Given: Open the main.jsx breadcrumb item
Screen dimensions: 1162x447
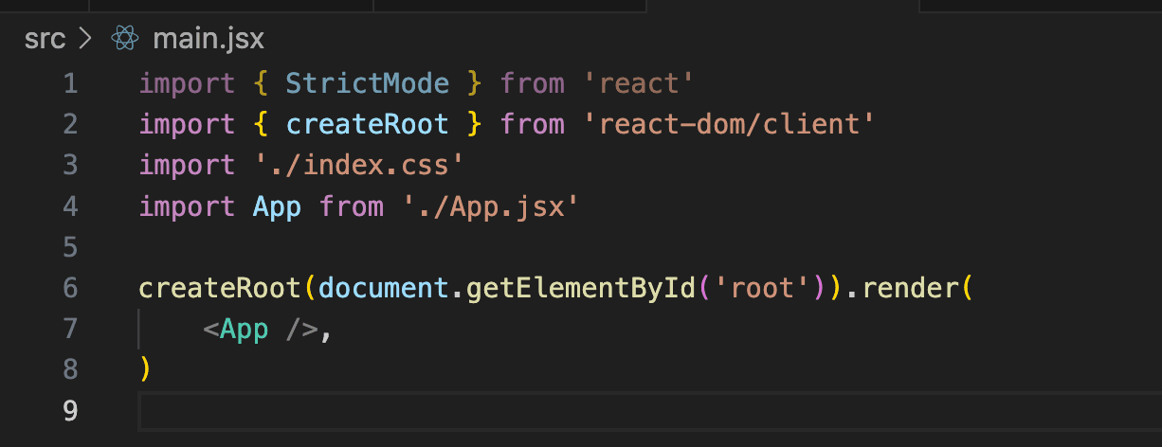Looking at the screenshot, I should pyautogui.click(x=209, y=39).
